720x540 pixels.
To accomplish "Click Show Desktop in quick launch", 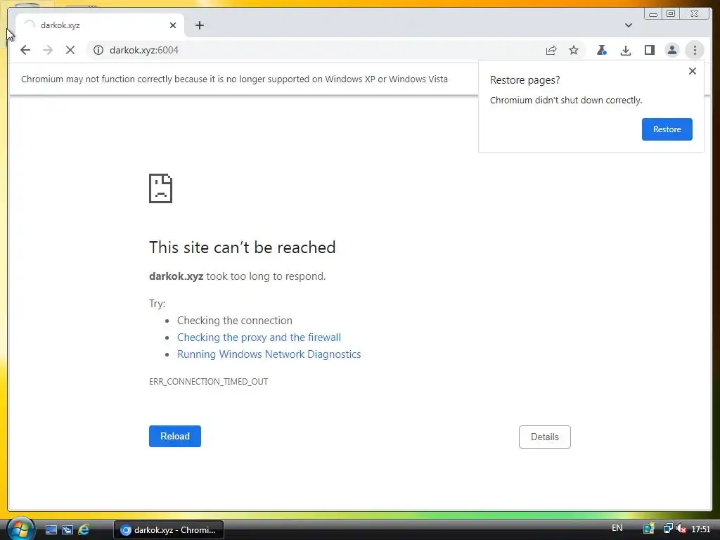I will [x=51, y=529].
